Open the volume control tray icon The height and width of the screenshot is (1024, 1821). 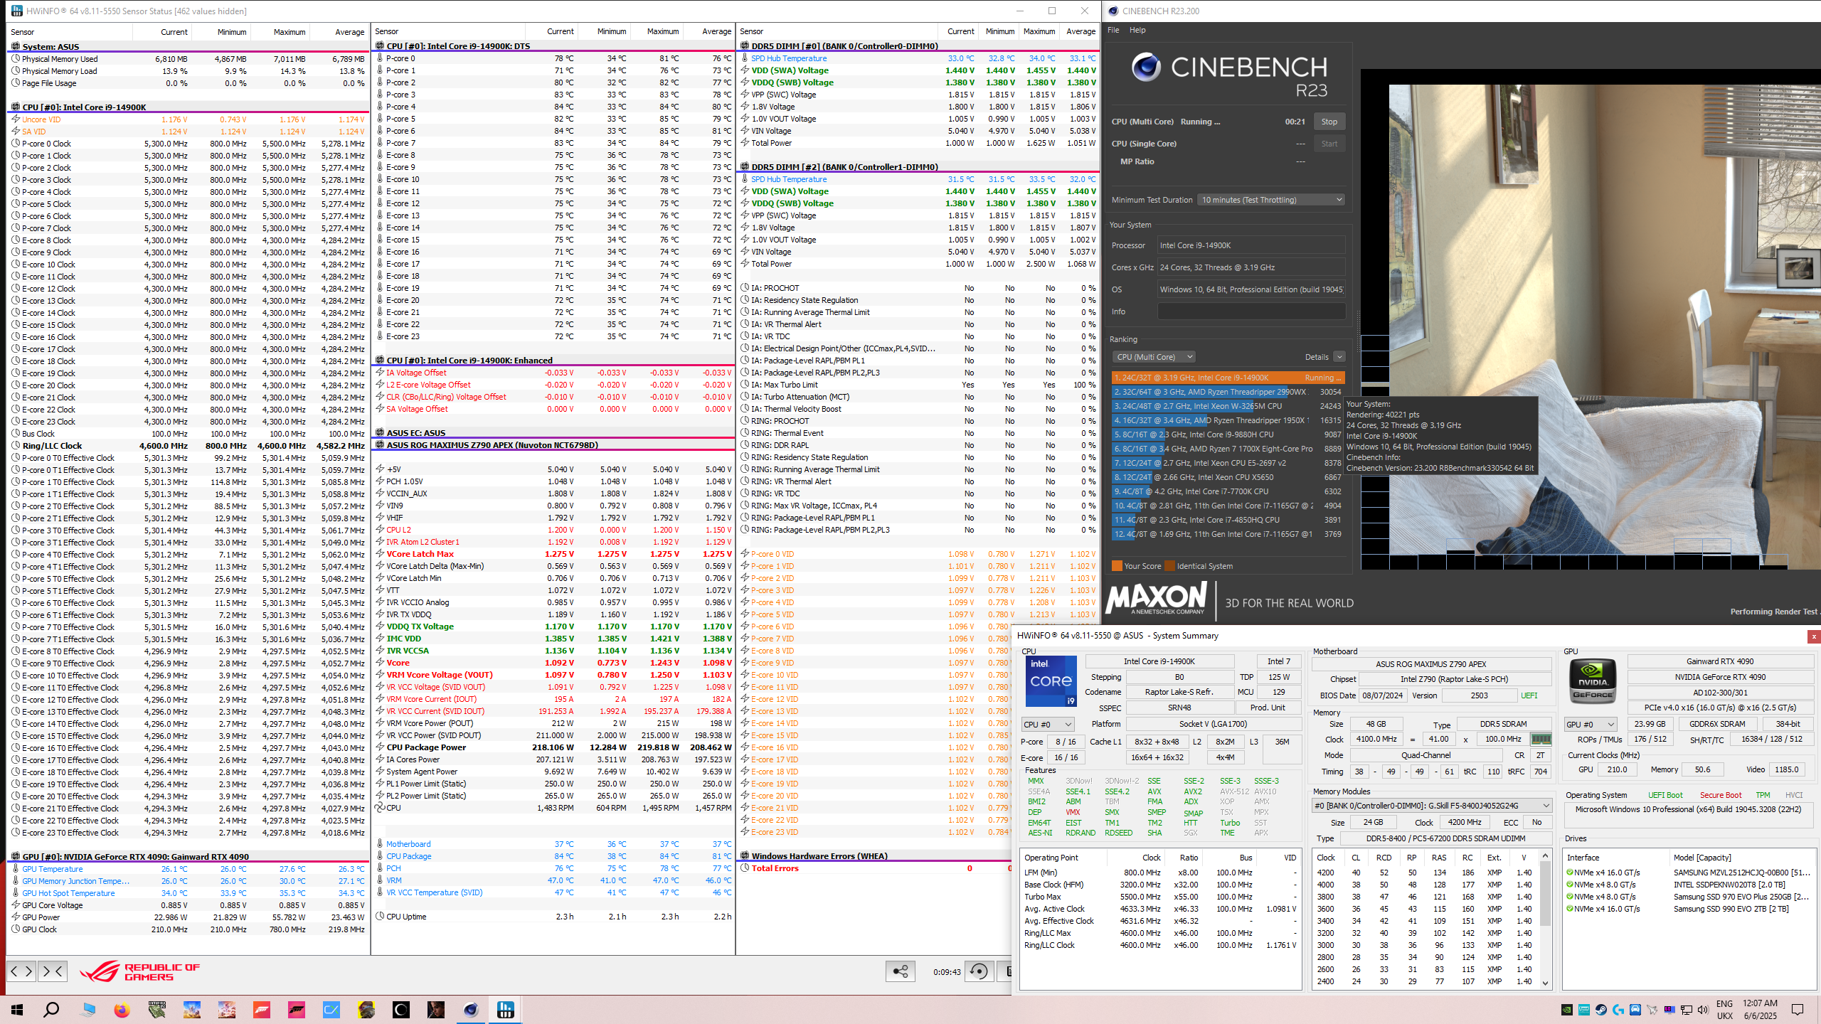(1703, 1010)
